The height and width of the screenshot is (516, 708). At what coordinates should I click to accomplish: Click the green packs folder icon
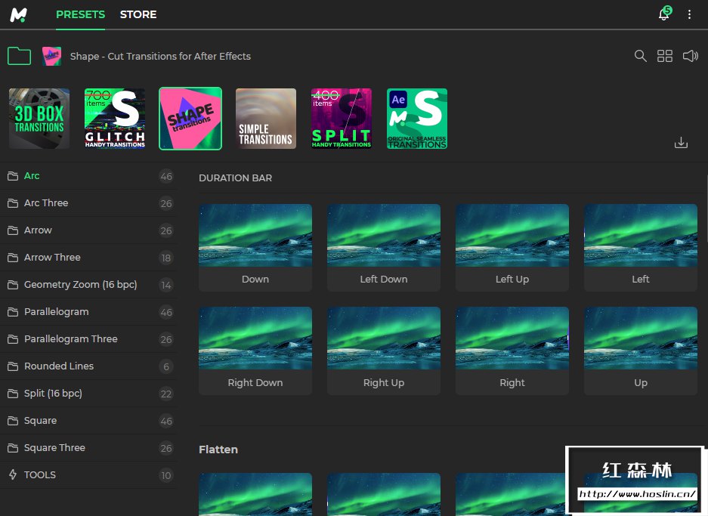20,56
